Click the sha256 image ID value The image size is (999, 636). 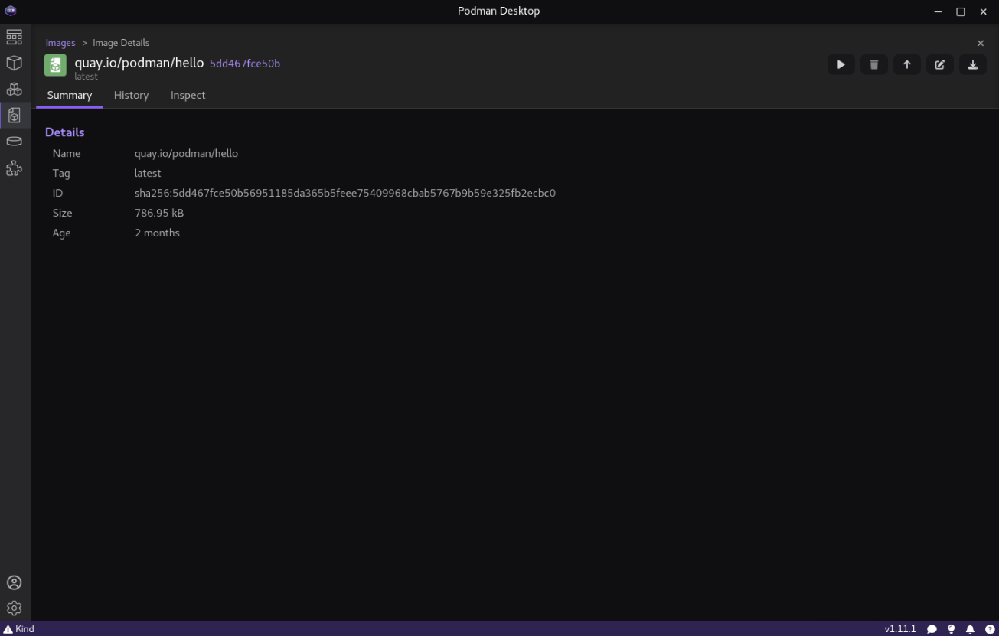[x=345, y=194]
